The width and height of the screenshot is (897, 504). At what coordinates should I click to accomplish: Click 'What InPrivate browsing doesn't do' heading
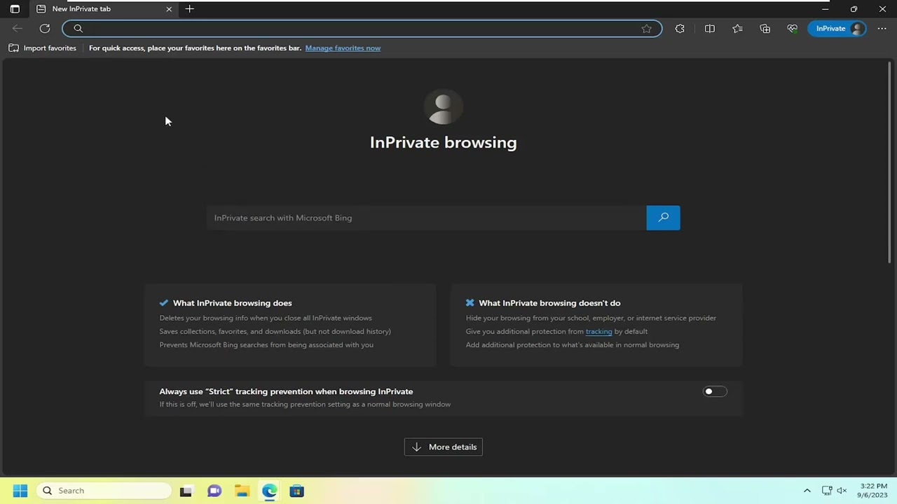(x=549, y=303)
